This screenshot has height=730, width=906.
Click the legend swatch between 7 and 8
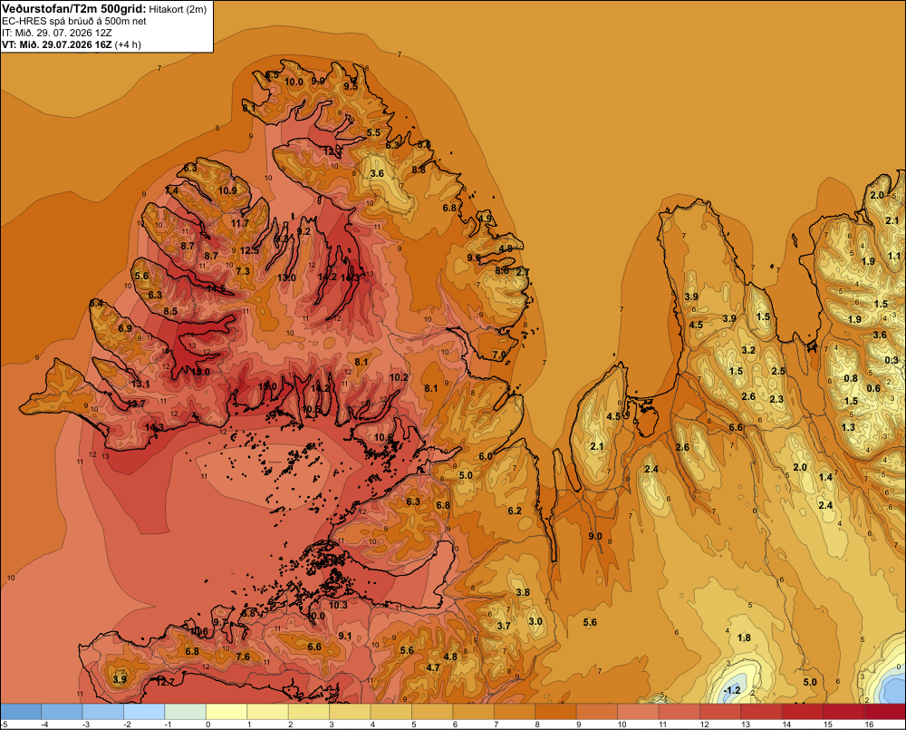[515, 712]
